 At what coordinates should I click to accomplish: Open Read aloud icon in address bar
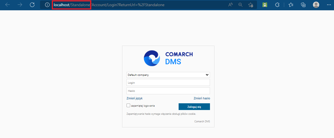(x=230, y=5)
